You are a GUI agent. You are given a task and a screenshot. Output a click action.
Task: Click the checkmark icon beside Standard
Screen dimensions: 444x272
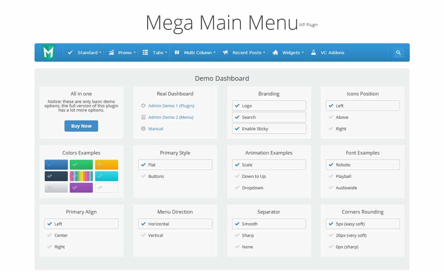pyautogui.click(x=71, y=53)
